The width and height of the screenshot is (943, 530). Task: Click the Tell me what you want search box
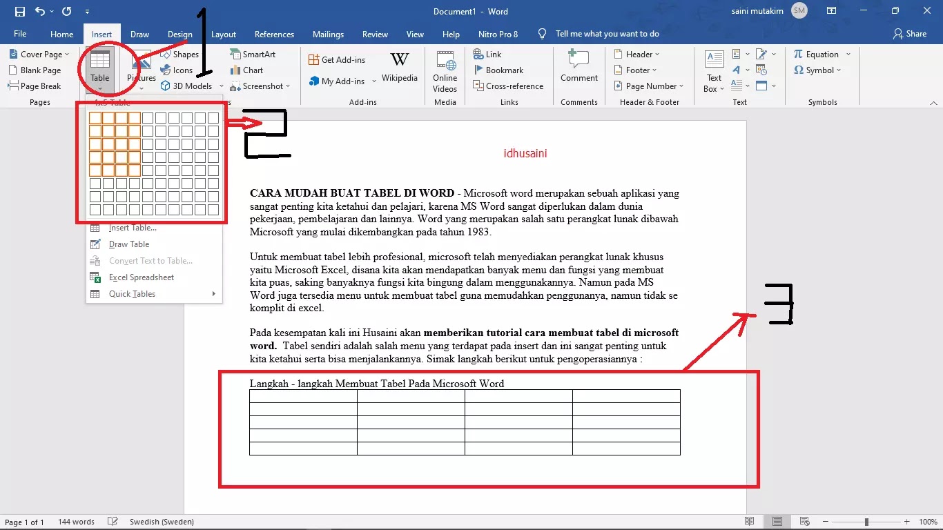click(x=607, y=34)
